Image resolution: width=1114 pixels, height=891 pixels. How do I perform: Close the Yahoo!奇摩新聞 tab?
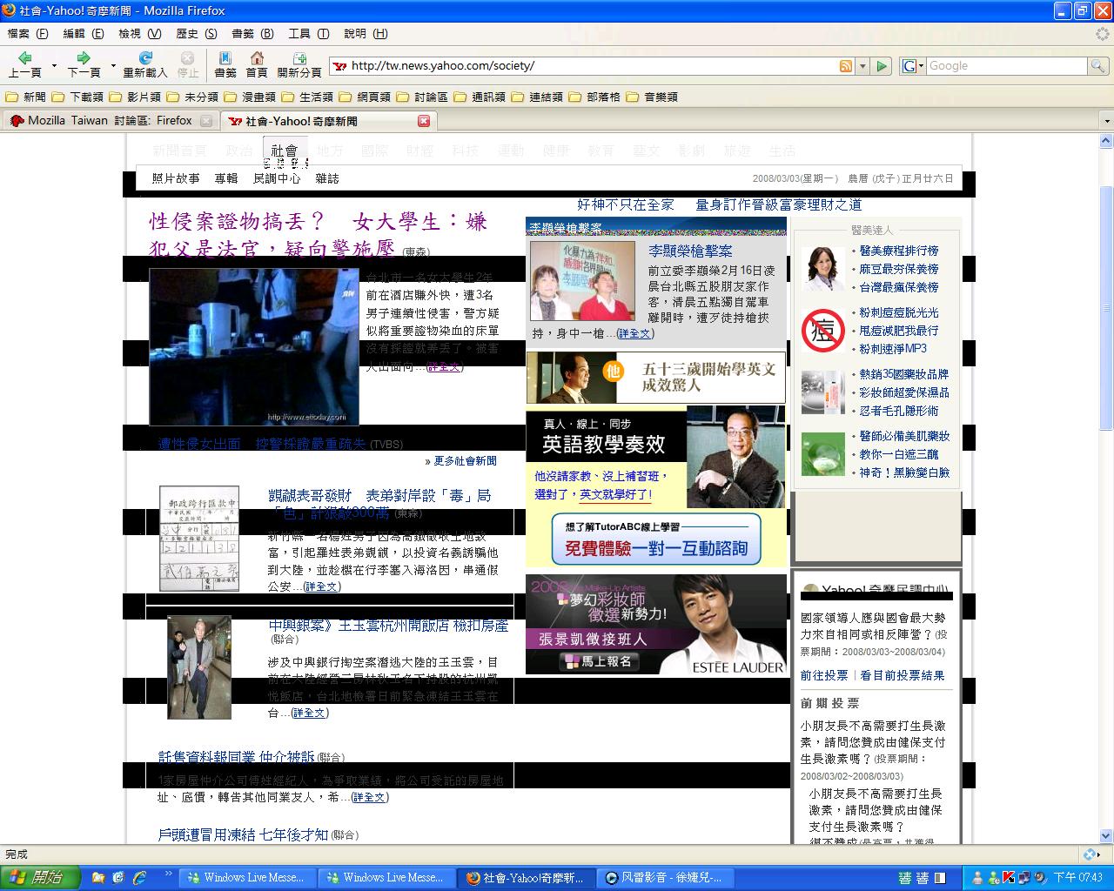(424, 121)
